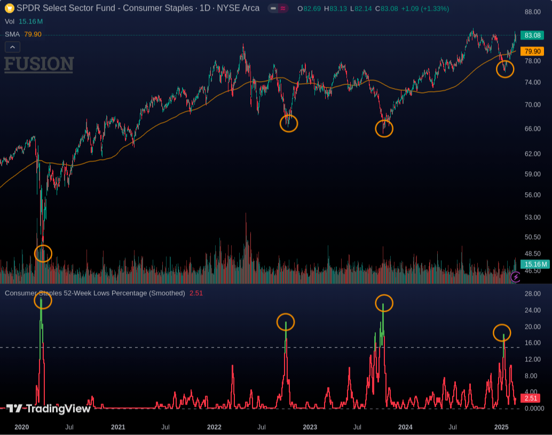
Task: Click the orange 79.90 SMA price label
Action: coord(532,51)
